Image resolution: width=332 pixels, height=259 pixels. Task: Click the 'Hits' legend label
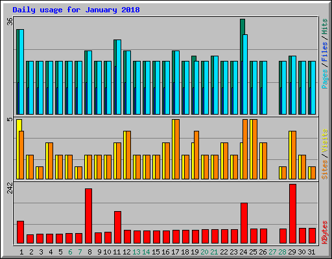click(325, 27)
